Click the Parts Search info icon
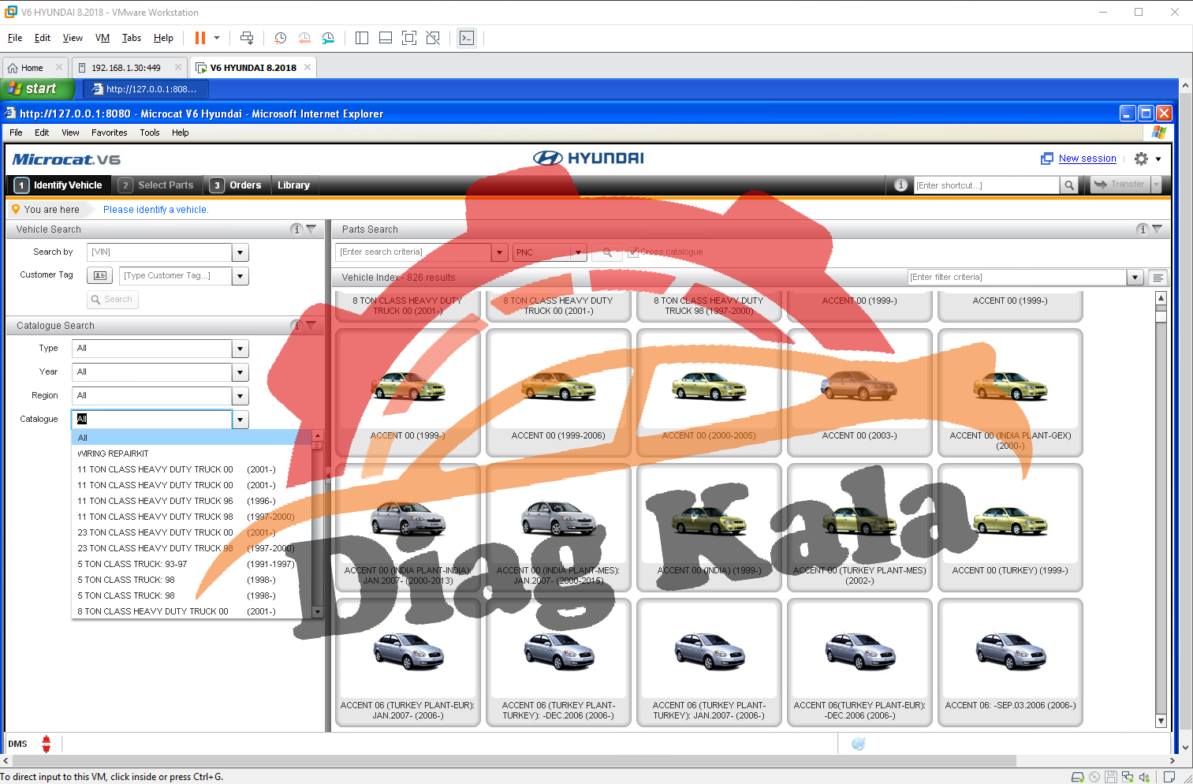1193x784 pixels. tap(1142, 229)
